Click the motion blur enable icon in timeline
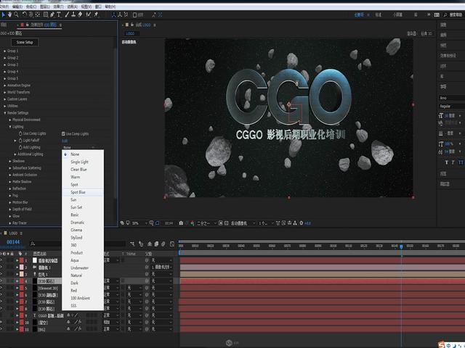 [163, 244]
